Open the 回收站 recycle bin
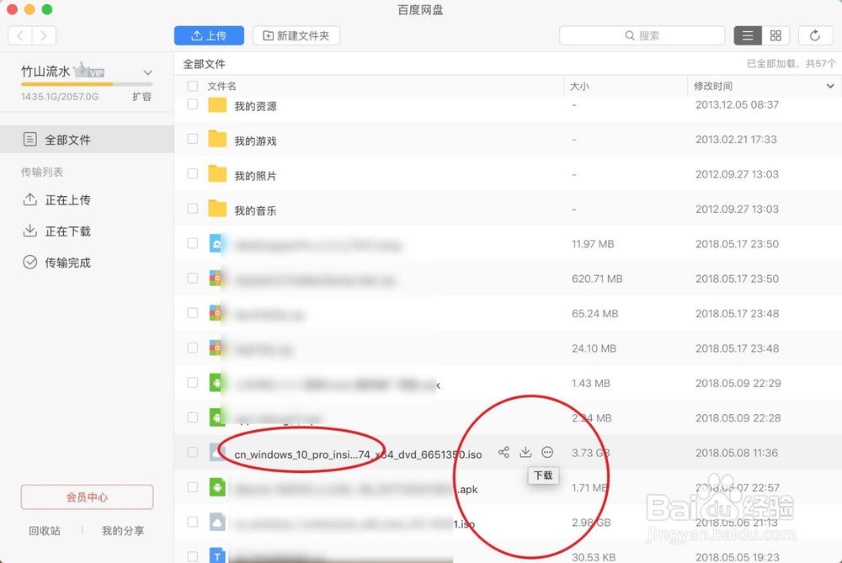842x563 pixels. click(45, 531)
